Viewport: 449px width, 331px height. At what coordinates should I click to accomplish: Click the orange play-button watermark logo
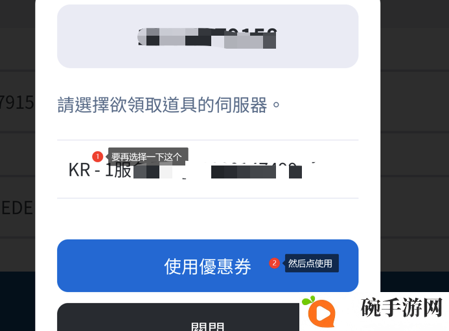coord(321,313)
